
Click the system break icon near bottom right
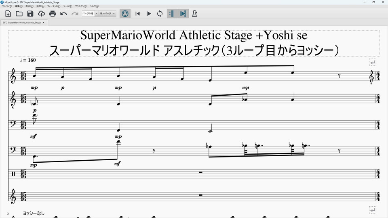point(373,210)
